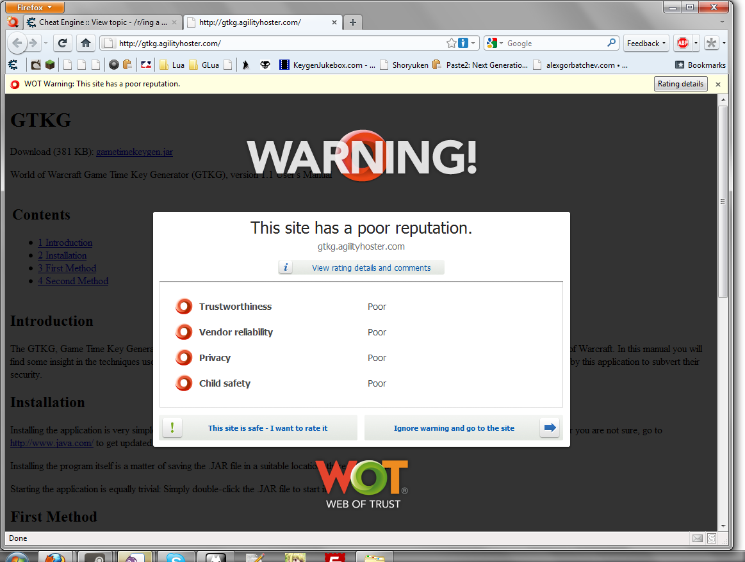Click the search magnifier icon
This screenshot has width=745, height=562.
pos(612,43)
